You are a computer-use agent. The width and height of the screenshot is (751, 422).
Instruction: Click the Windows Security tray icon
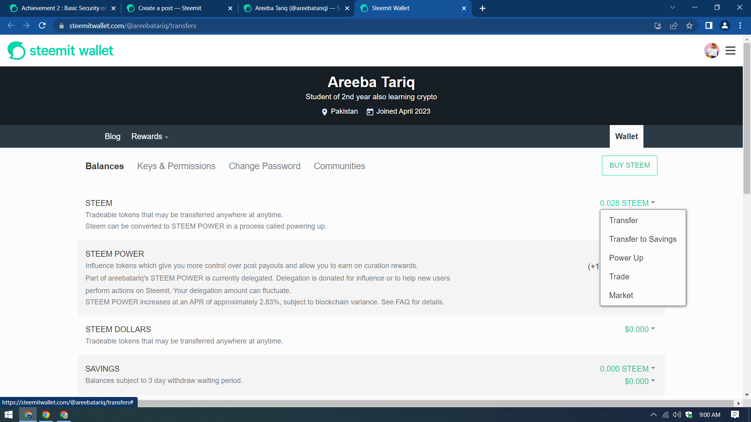click(x=689, y=415)
